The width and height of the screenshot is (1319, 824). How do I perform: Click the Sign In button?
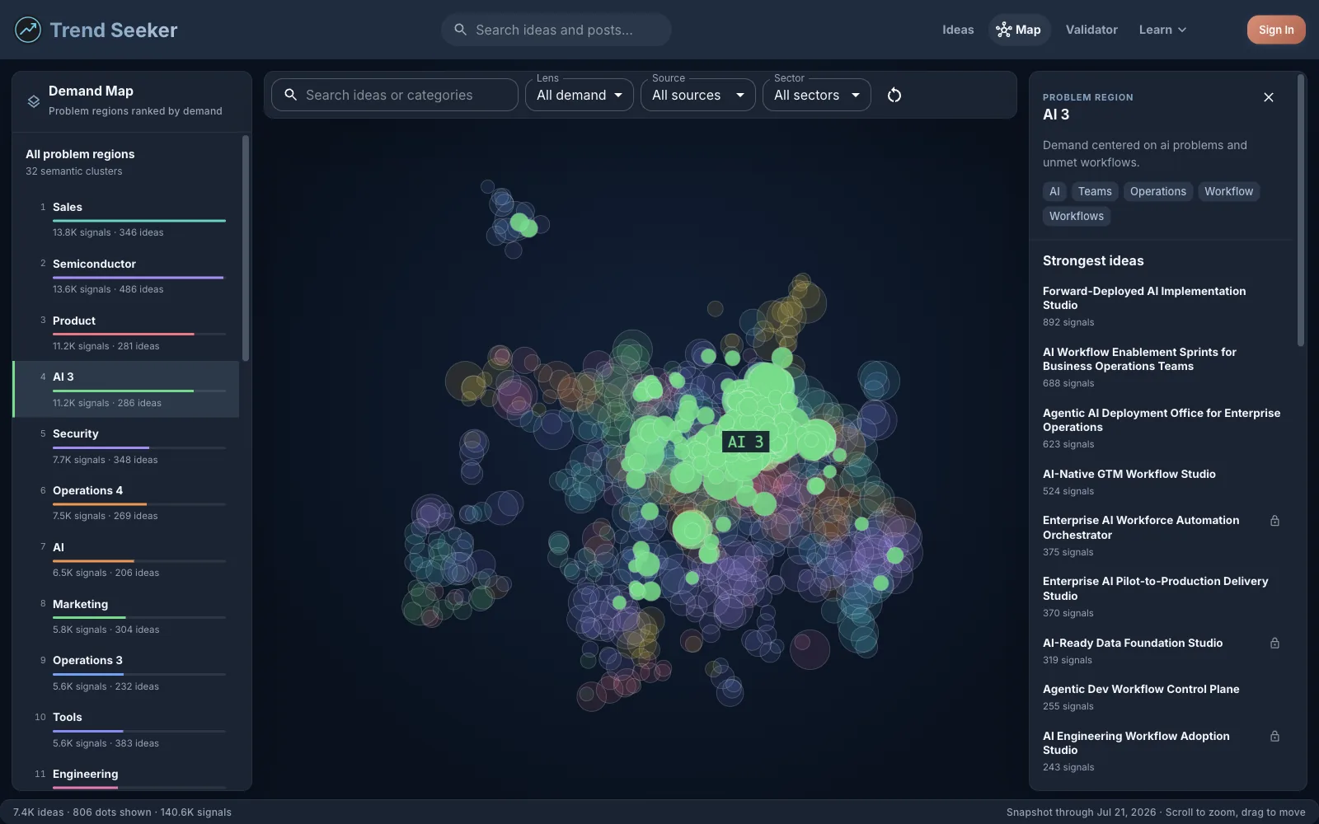[x=1276, y=30]
